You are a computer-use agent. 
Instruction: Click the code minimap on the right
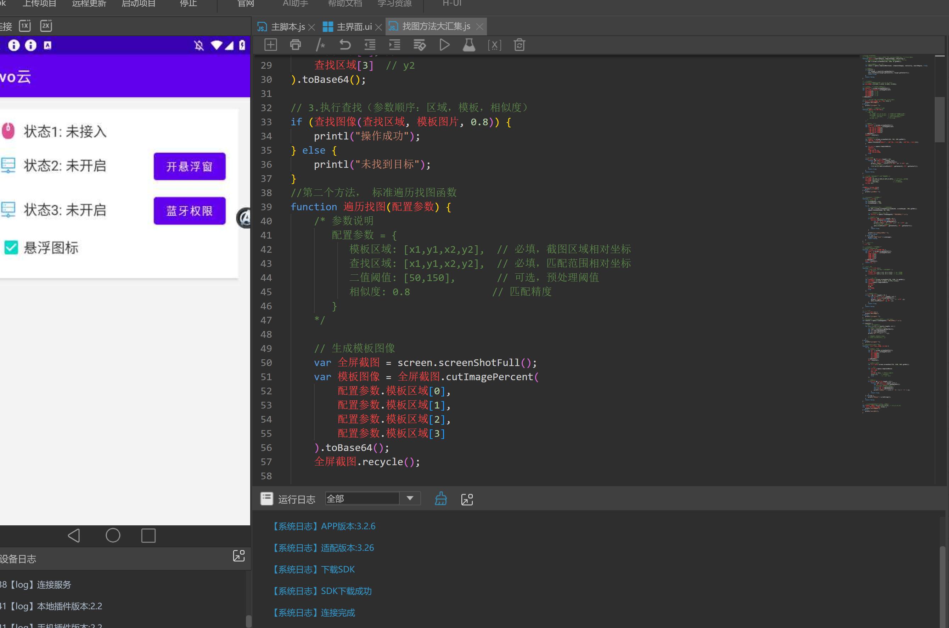point(897,234)
